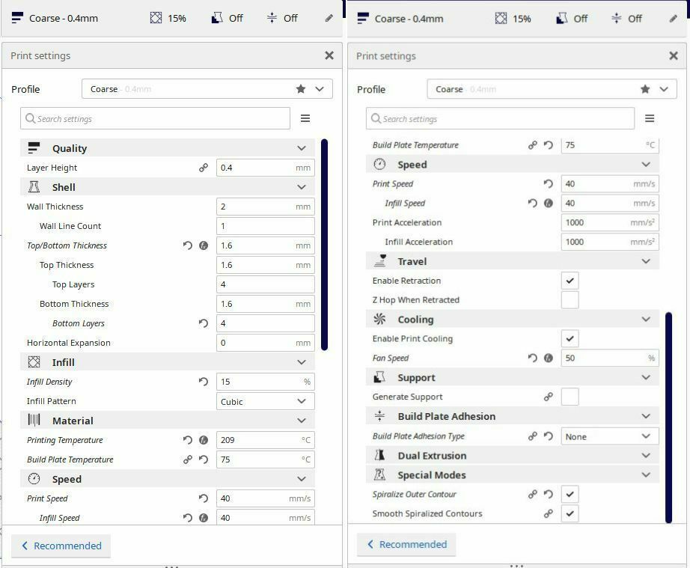Viewport: 690px width, 568px height.
Task: Toggle the Spiralize Outer Contour checkbox
Action: 570,494
